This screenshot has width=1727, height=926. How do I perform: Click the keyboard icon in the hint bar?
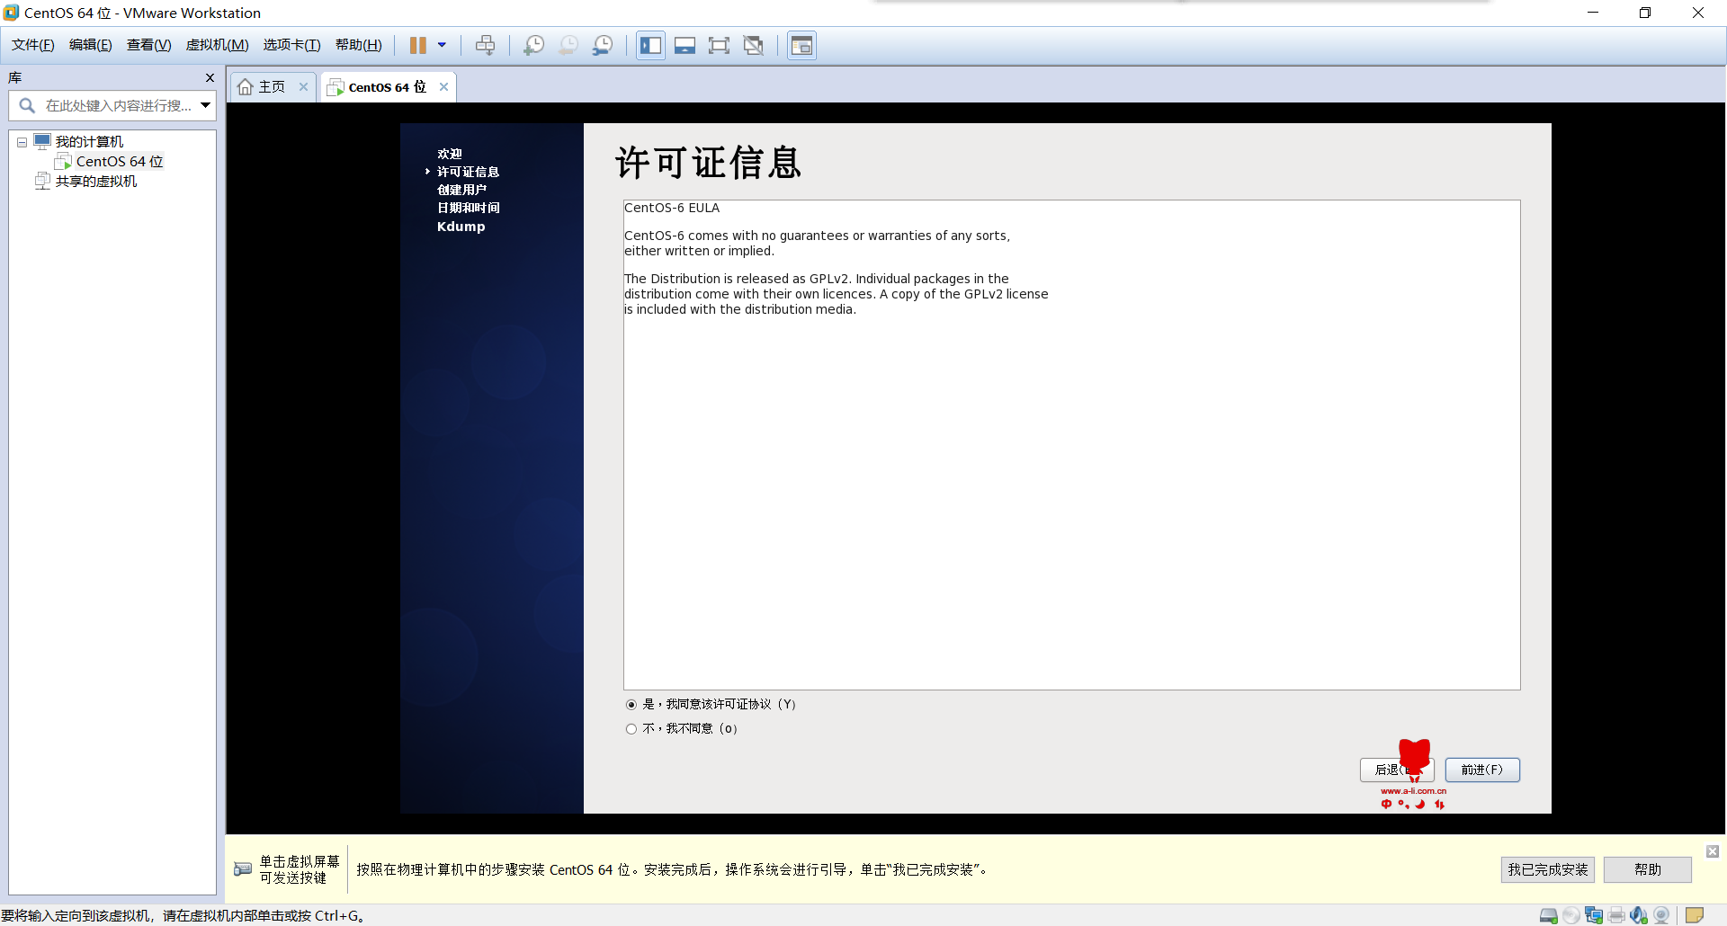243,869
